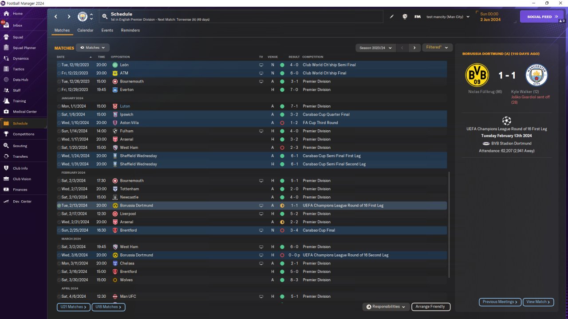Click the View Match button
The image size is (568, 319).
point(538,302)
